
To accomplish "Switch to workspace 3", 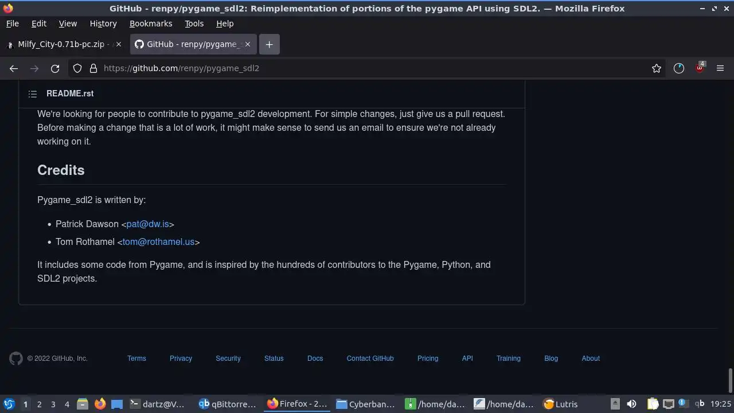I will point(53,404).
